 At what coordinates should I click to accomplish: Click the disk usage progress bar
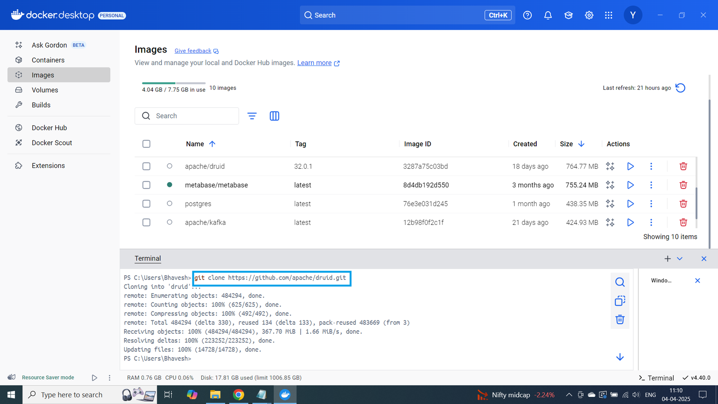pyautogui.click(x=173, y=83)
